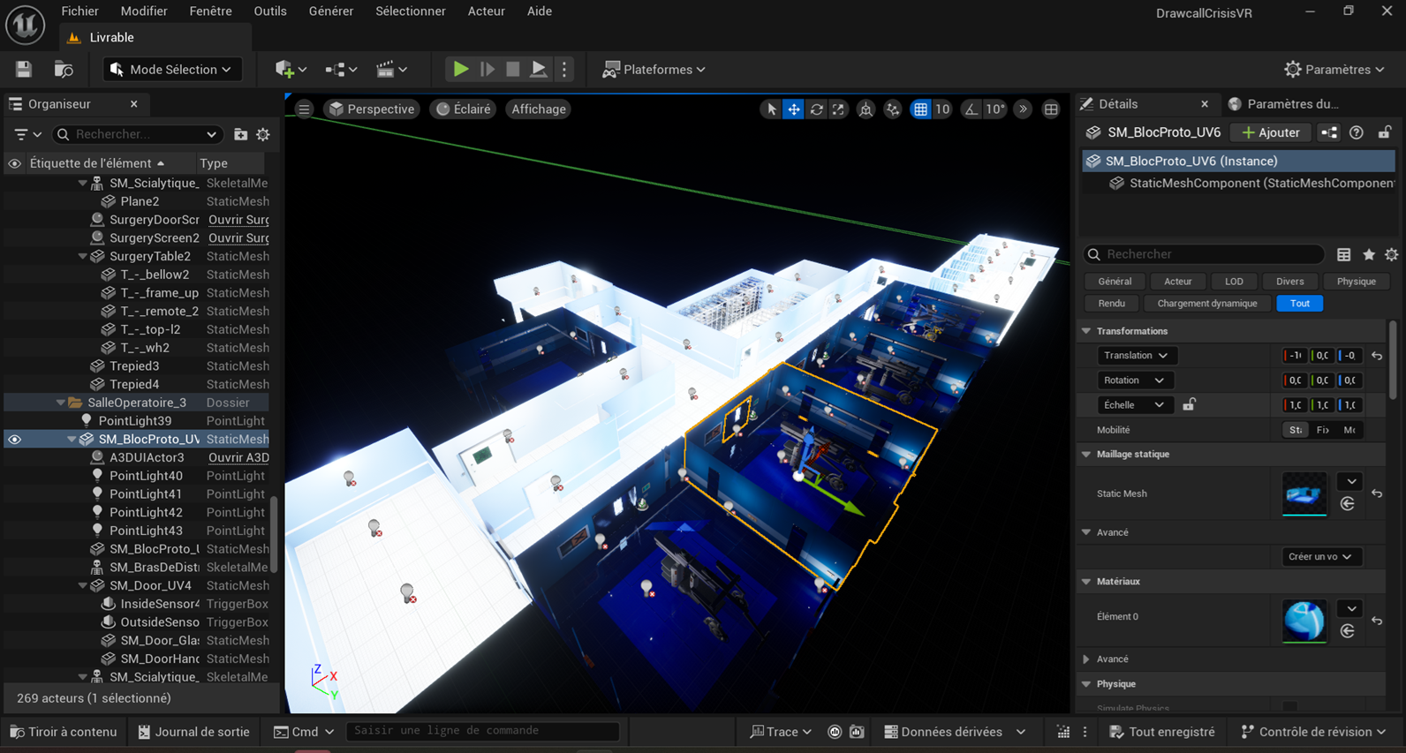
Task: Open the Blueprints toolbar dropdown icon
Action: coord(341,70)
